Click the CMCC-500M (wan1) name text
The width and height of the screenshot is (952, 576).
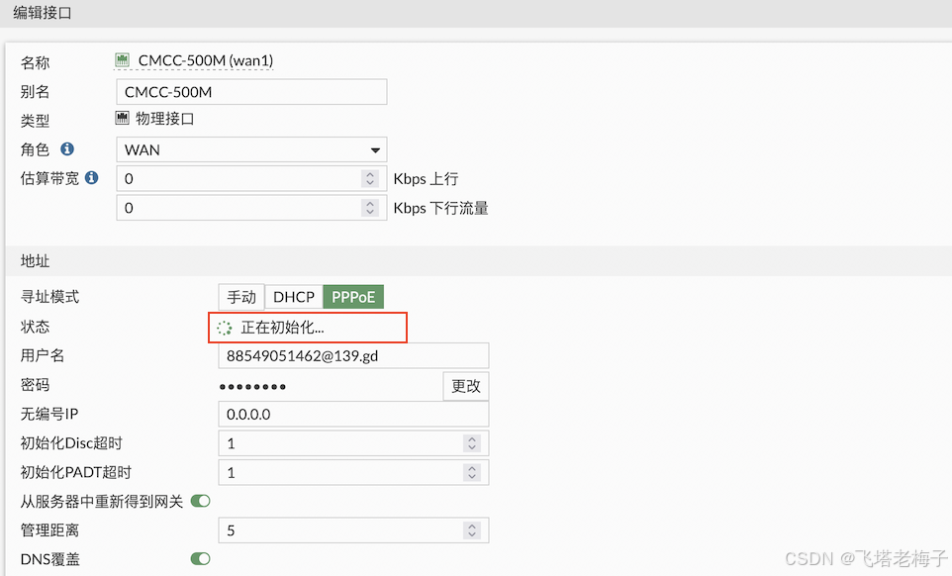click(x=206, y=60)
